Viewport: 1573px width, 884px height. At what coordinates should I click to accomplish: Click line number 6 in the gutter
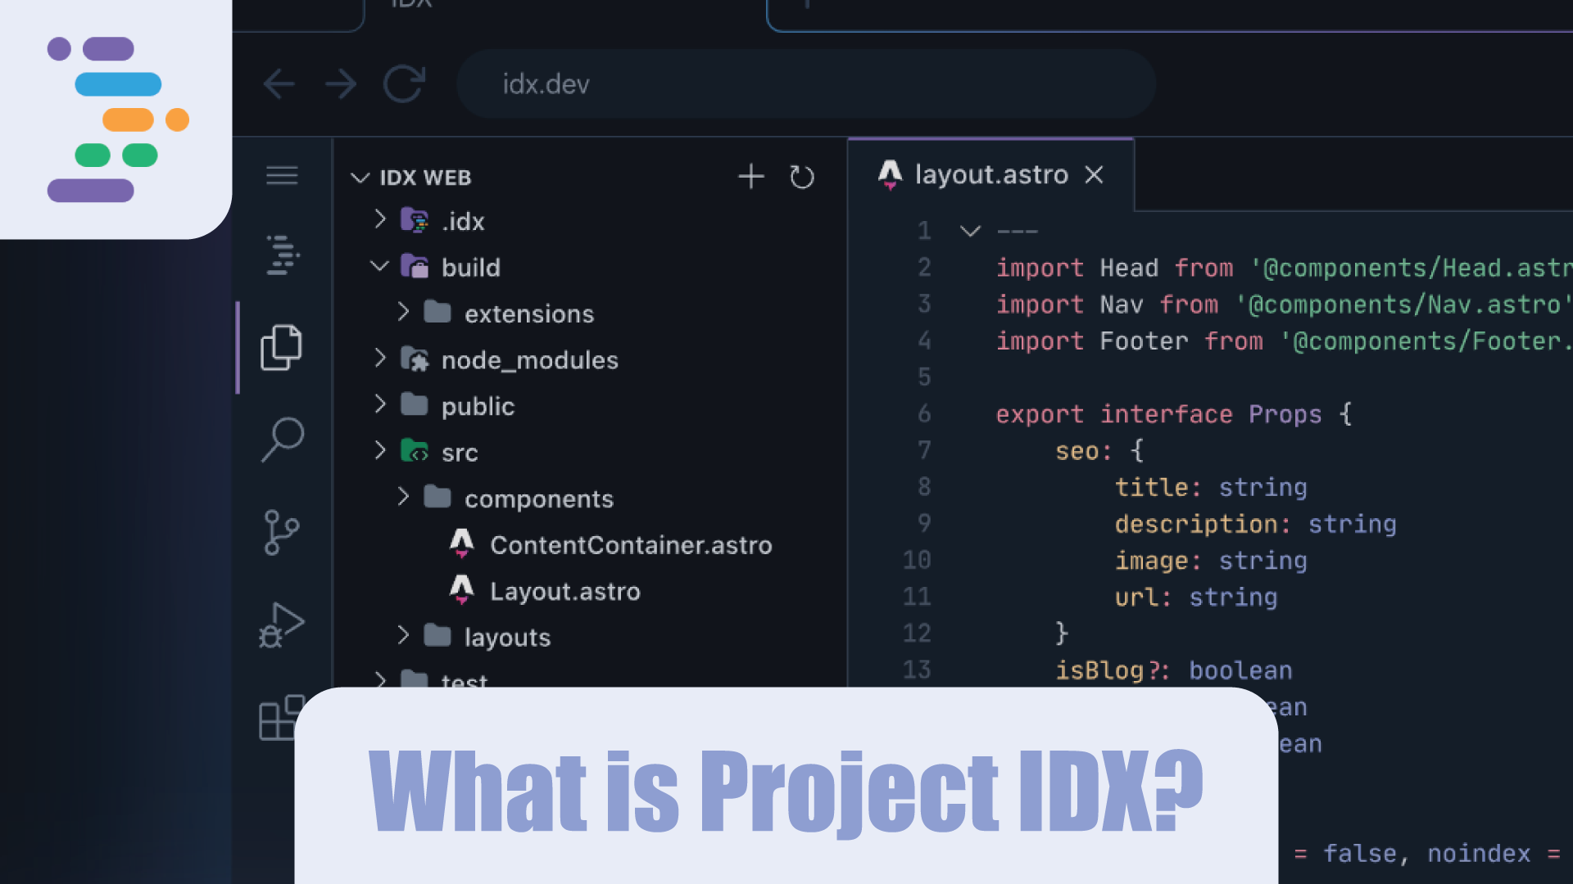924,413
